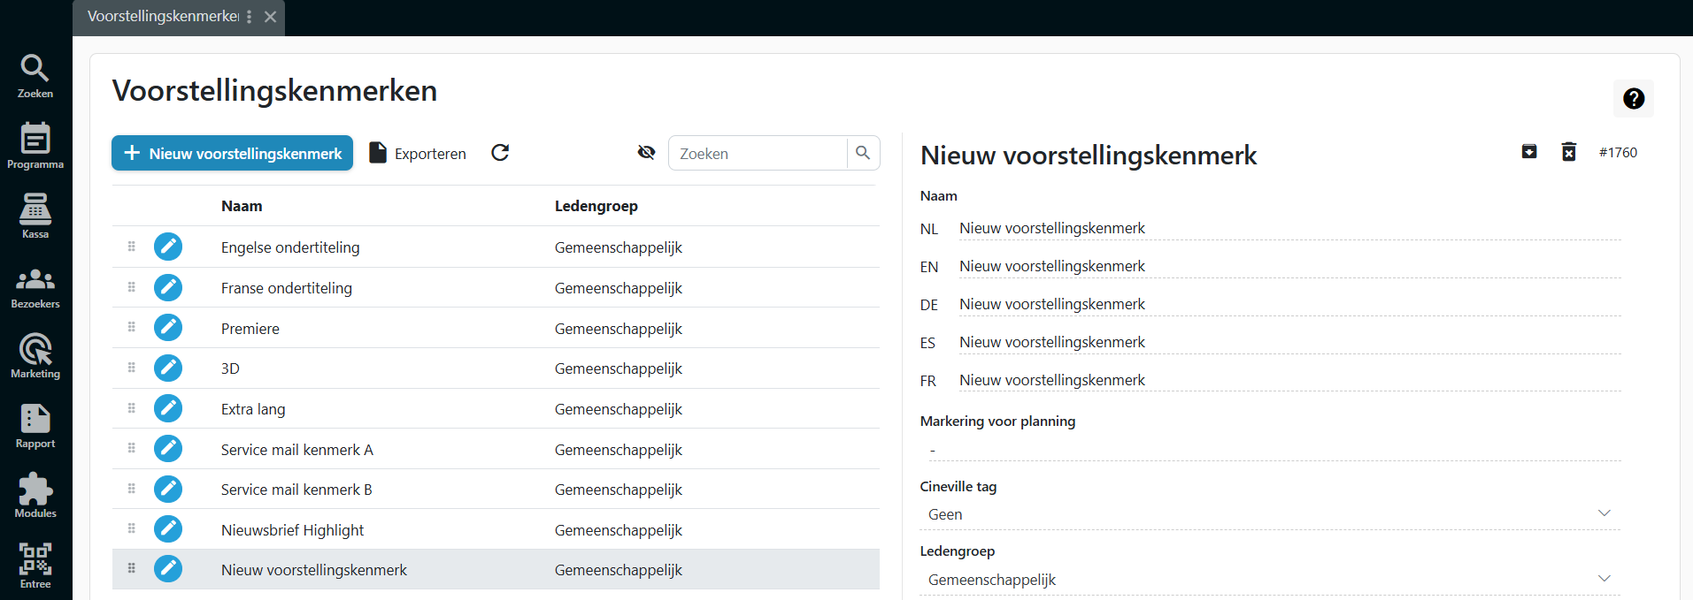Click the NL name input field
Image resolution: width=1693 pixels, height=600 pixels.
pos(1289,228)
